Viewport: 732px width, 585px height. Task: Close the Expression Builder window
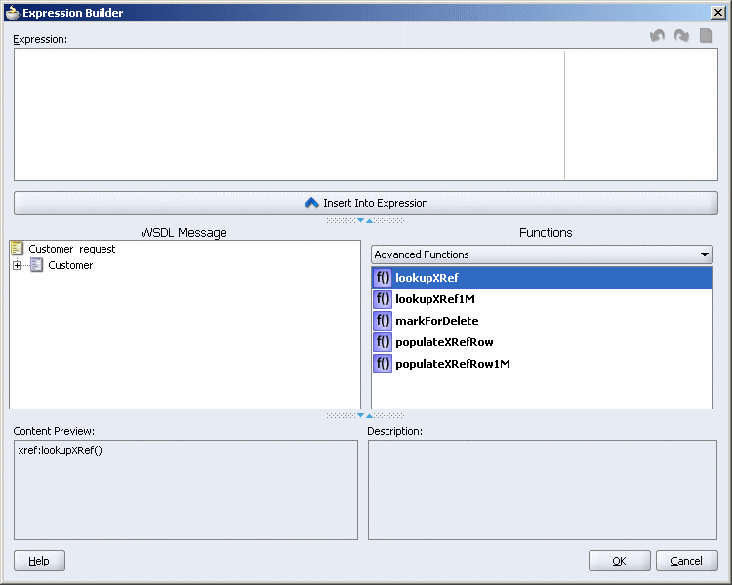point(718,13)
